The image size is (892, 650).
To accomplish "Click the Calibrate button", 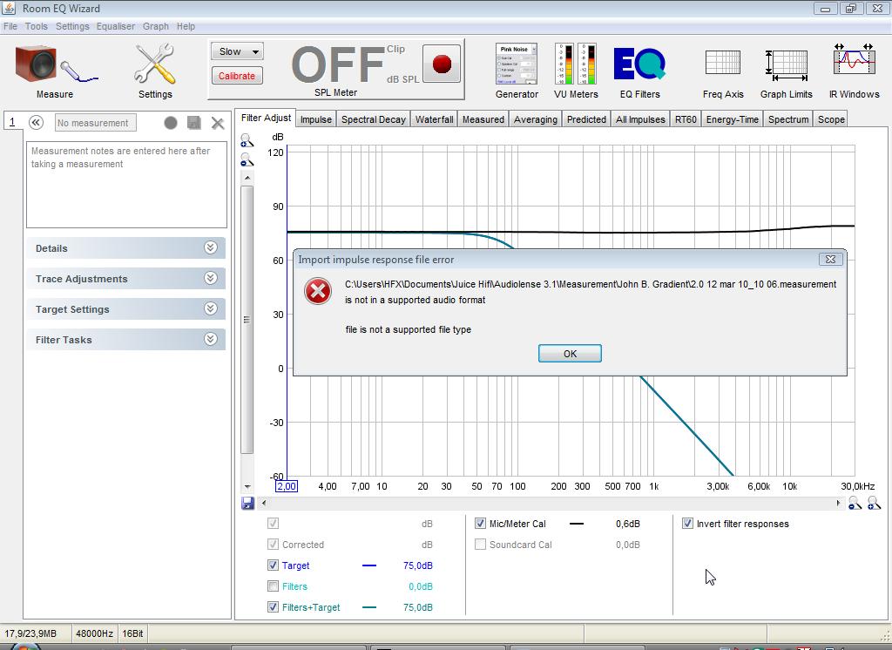I will coord(237,76).
